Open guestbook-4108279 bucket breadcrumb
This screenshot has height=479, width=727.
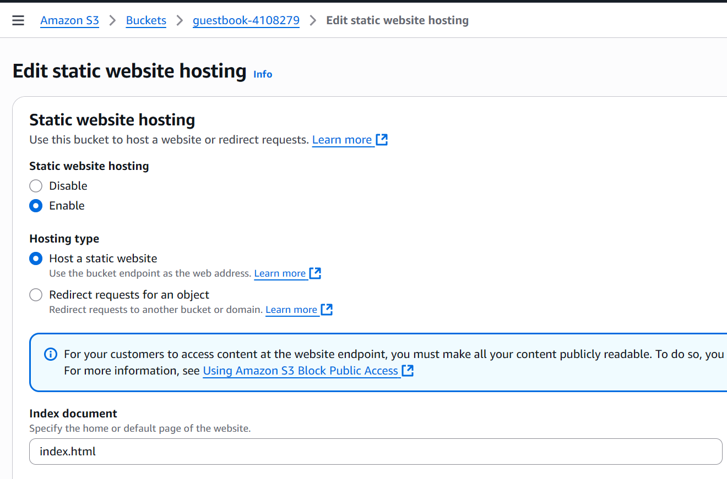click(246, 20)
